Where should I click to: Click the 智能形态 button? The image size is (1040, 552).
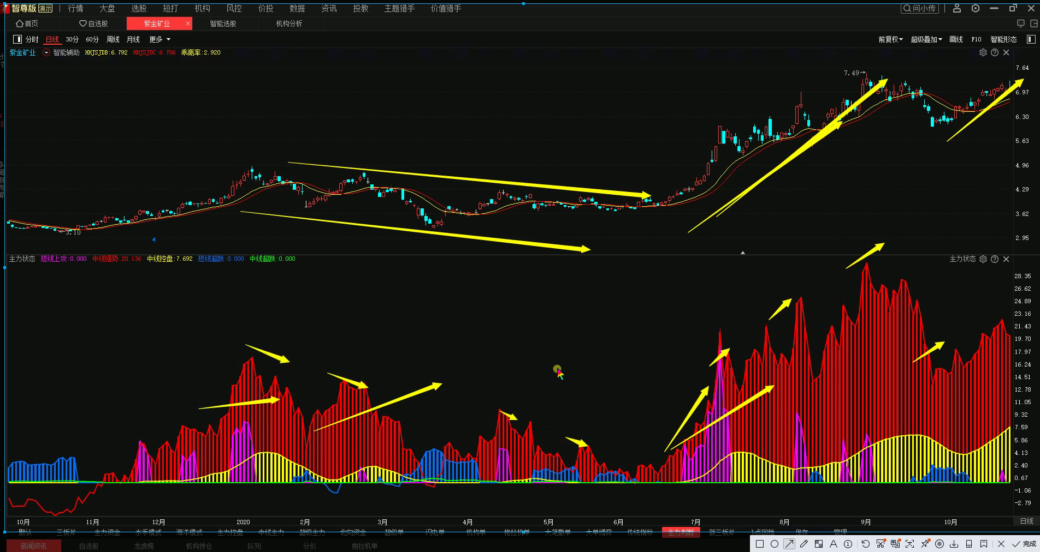[x=1004, y=39]
